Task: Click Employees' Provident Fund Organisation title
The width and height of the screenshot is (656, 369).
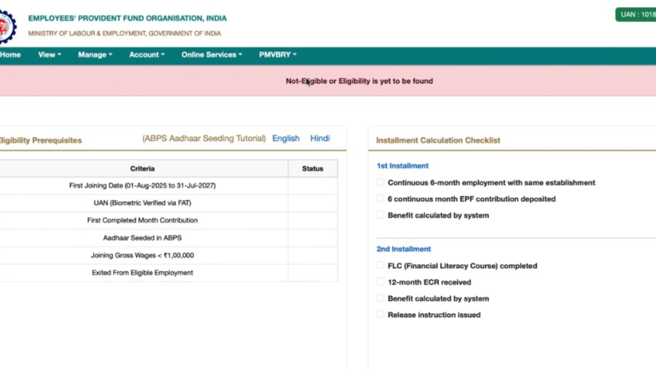Action: 127,19
